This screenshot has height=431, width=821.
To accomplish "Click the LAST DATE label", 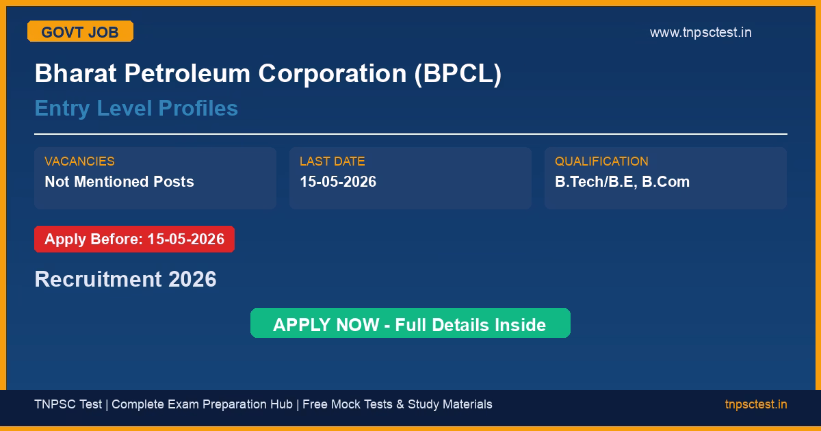I will point(332,161).
